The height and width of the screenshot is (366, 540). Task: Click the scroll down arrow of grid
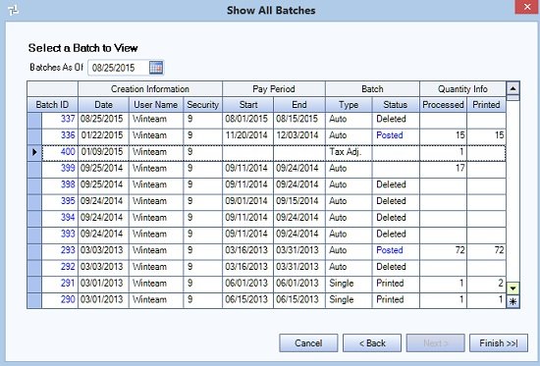[x=513, y=288]
